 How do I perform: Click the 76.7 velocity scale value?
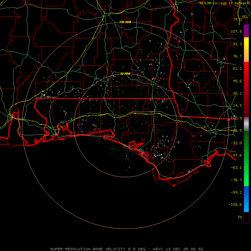click(x=237, y=56)
